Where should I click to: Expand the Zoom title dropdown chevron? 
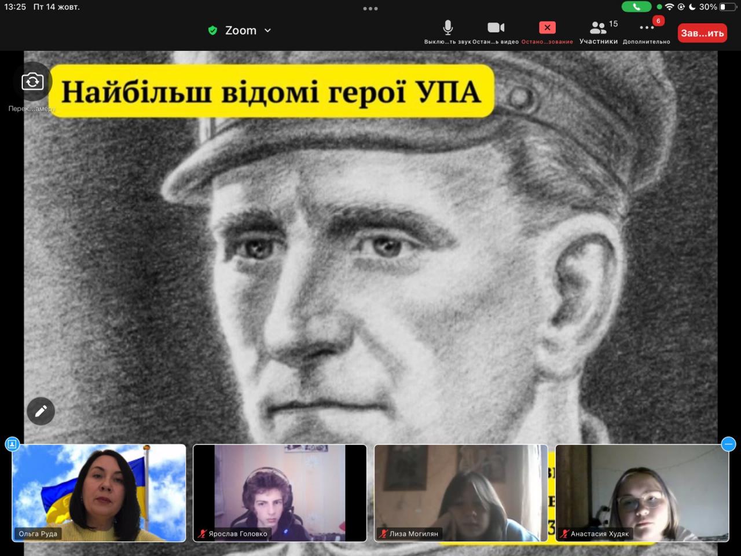click(x=267, y=31)
